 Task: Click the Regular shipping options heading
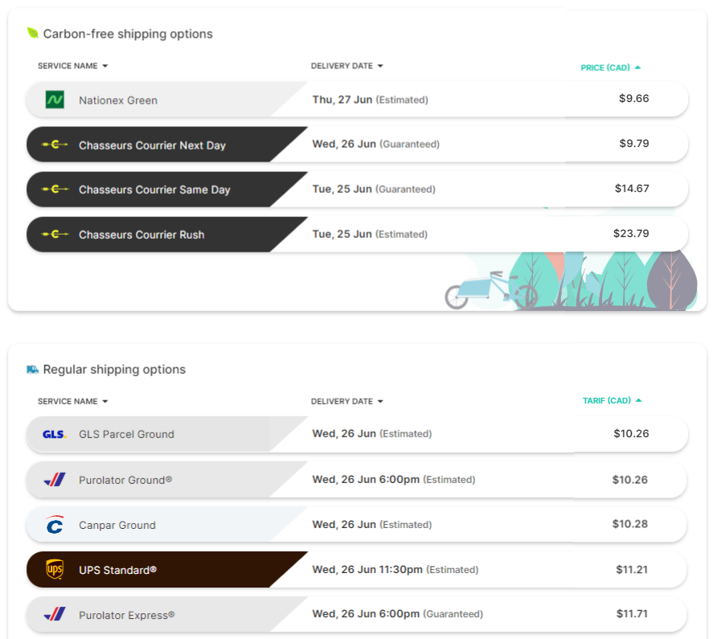pyautogui.click(x=114, y=369)
